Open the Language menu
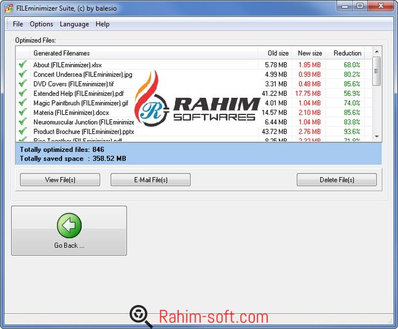Image resolution: width=398 pixels, height=329 pixels. (x=74, y=24)
